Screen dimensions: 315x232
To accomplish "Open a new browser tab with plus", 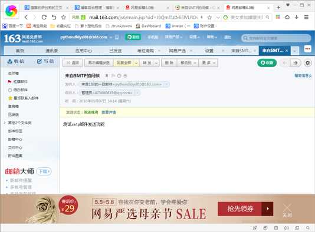I will 278,8.
